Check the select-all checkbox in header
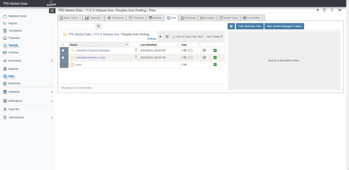This screenshot has height=170, width=349. (x=62, y=45)
